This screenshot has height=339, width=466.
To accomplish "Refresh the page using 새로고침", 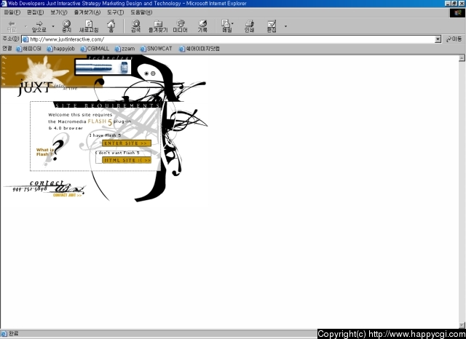I will [x=89, y=26].
